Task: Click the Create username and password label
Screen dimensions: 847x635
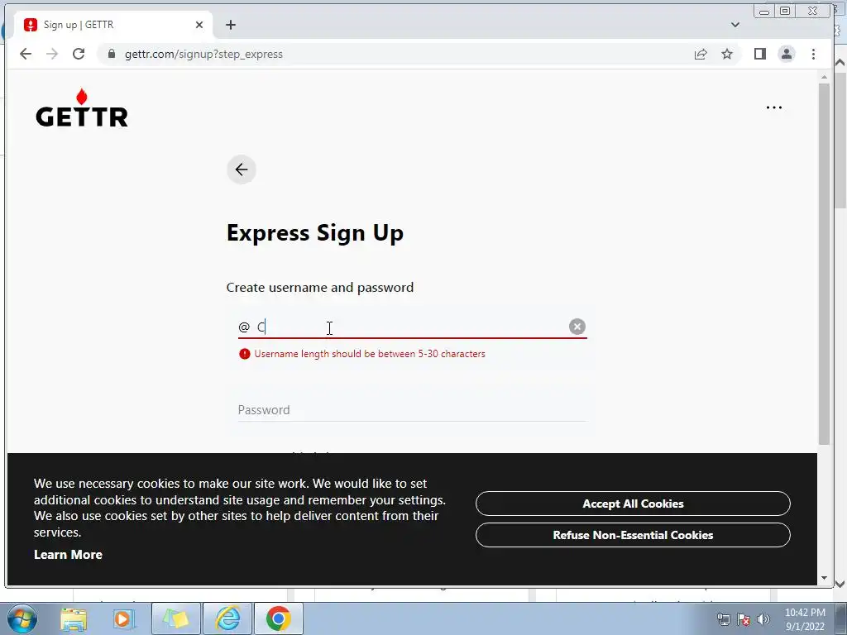Action: (x=320, y=287)
